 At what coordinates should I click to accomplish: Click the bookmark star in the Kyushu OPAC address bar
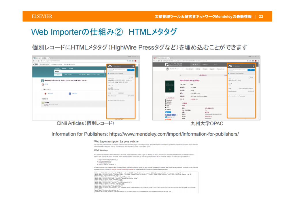click(247, 61)
